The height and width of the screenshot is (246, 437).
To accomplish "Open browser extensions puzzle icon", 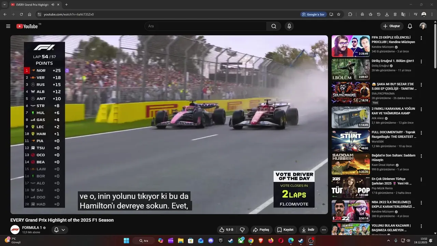I will tap(350, 14).
